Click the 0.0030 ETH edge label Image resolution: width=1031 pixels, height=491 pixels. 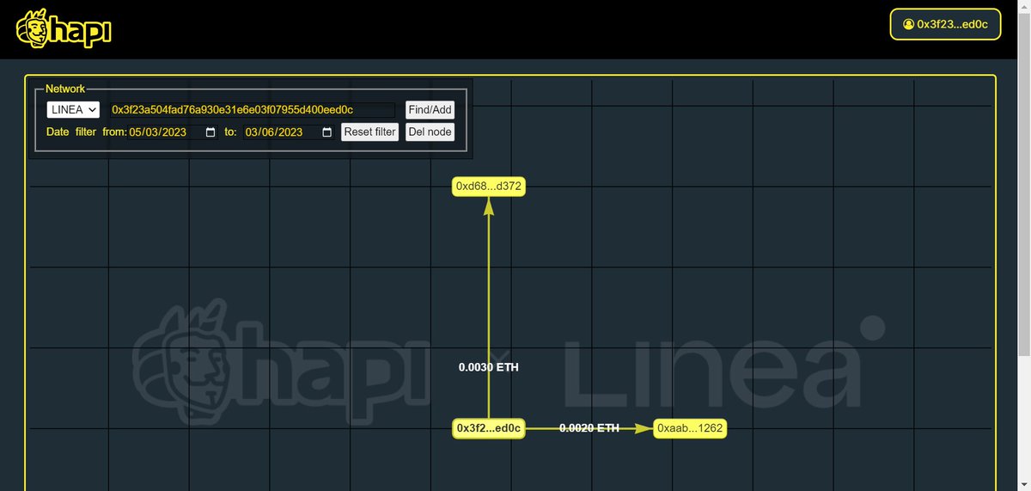[x=488, y=367]
